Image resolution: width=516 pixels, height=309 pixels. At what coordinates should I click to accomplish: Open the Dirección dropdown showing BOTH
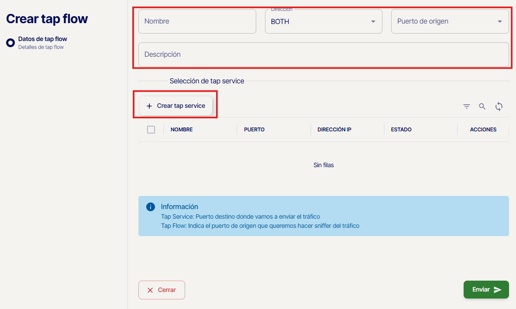click(323, 21)
